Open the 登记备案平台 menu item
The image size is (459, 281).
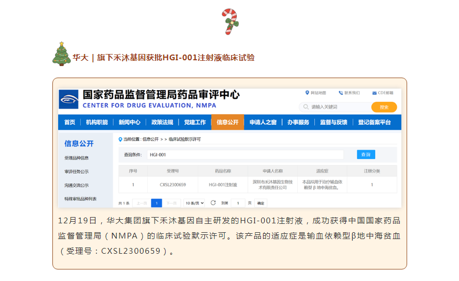[375, 122]
